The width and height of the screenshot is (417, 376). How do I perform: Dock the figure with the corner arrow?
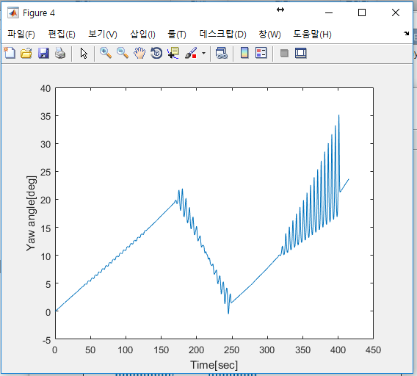tap(407, 34)
